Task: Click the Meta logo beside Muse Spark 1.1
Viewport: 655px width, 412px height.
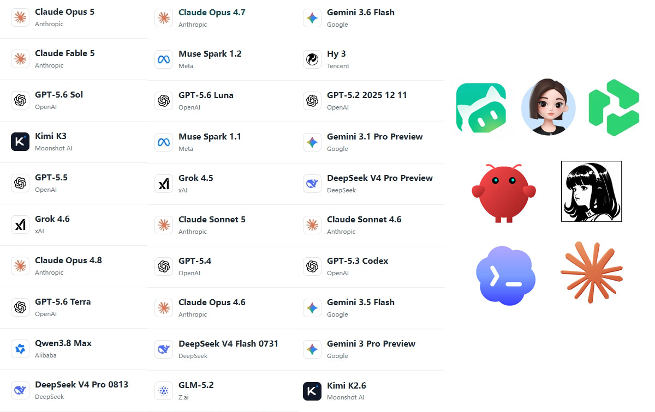Action: tap(164, 142)
